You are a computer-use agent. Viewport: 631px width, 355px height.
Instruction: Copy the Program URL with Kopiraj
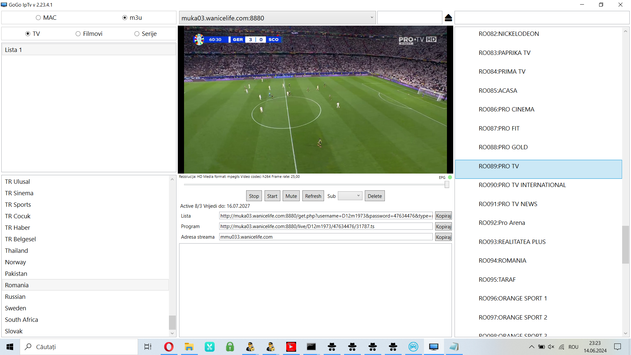tap(443, 226)
